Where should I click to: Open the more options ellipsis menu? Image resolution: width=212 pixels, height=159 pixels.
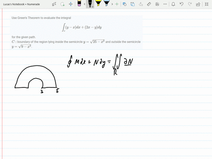(165, 4)
